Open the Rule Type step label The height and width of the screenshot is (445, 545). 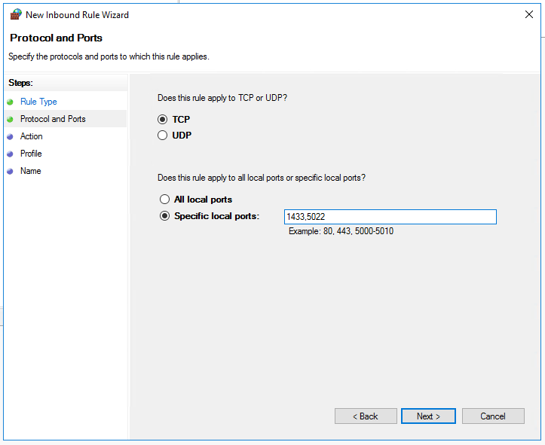click(x=38, y=102)
